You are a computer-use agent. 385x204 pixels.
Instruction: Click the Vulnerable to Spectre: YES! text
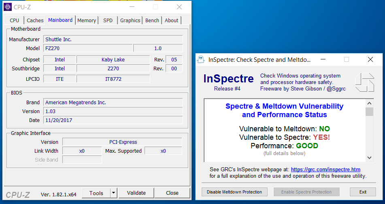[284, 137]
